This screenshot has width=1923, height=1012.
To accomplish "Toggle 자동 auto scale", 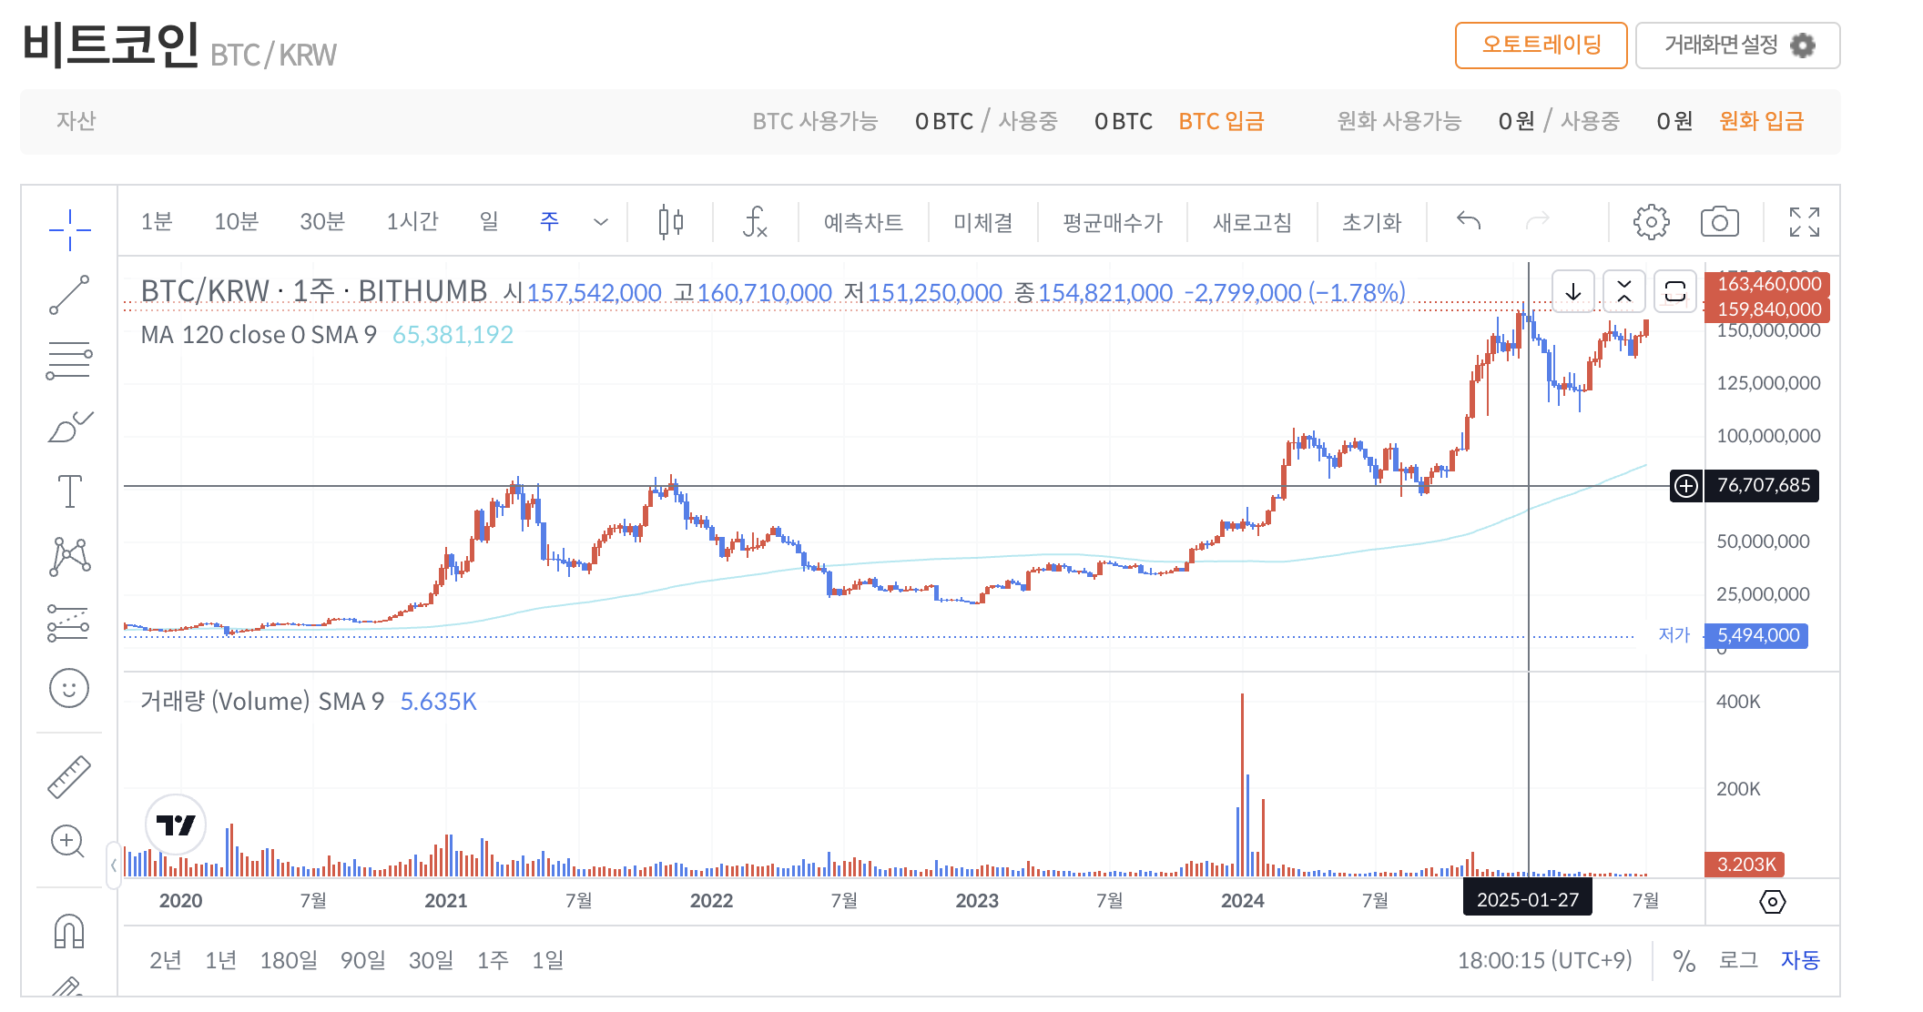I will (x=1800, y=960).
